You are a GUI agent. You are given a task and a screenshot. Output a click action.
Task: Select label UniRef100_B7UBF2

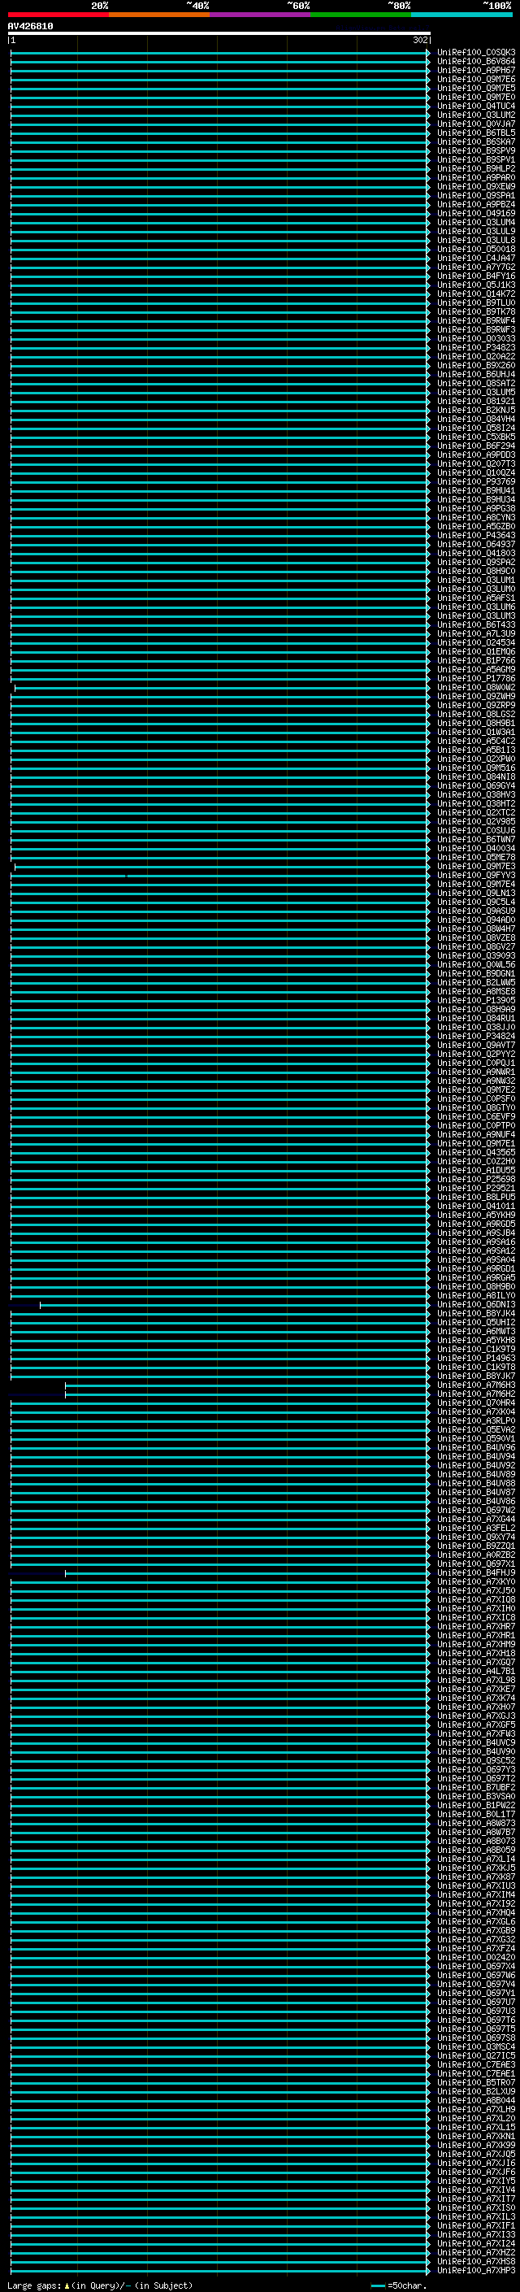pos(476,1788)
